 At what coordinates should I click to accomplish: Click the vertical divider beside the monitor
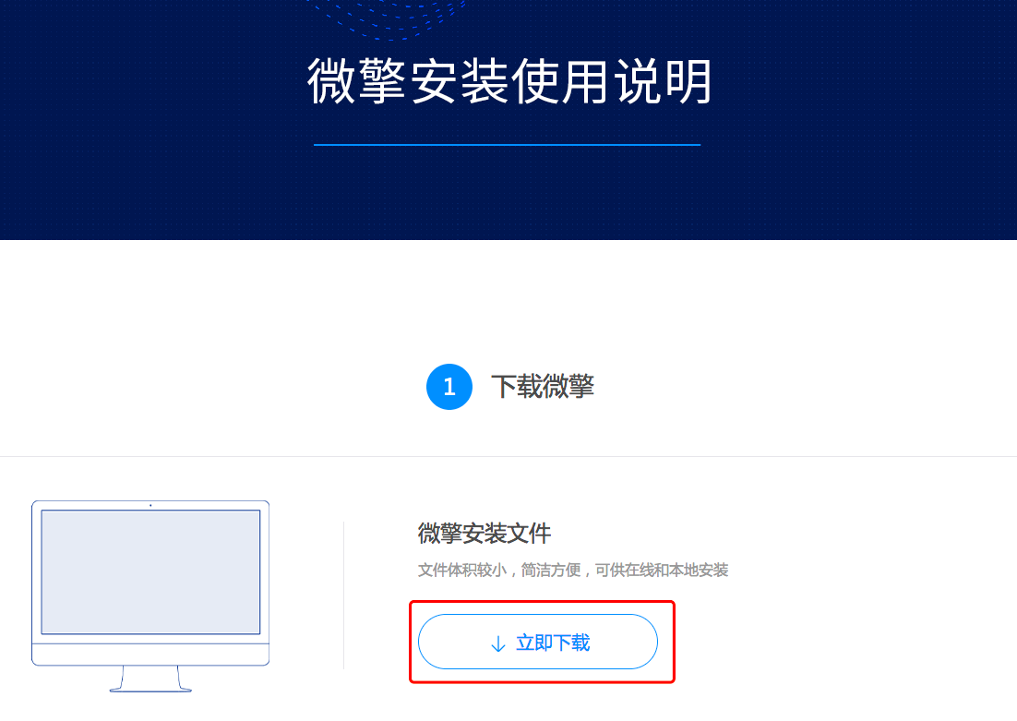click(x=343, y=595)
